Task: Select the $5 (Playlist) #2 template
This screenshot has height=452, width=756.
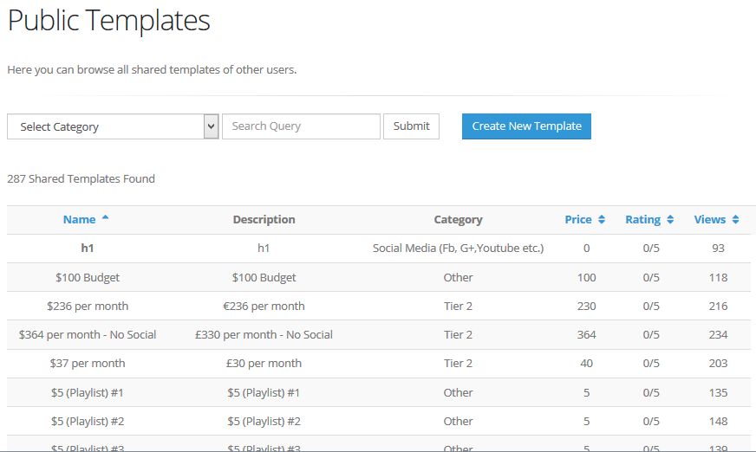Action: click(x=88, y=422)
